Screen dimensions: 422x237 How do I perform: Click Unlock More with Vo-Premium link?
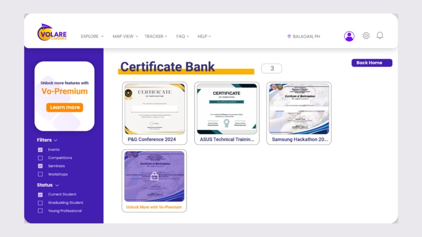coord(154,207)
